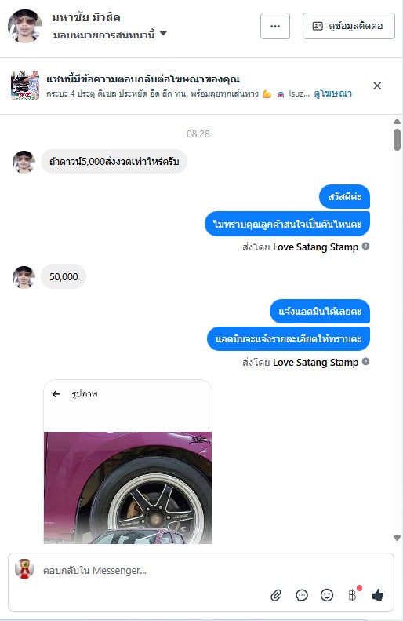Click the vertical scrollbar thumb
This screenshot has height=621, width=403.
click(x=397, y=140)
